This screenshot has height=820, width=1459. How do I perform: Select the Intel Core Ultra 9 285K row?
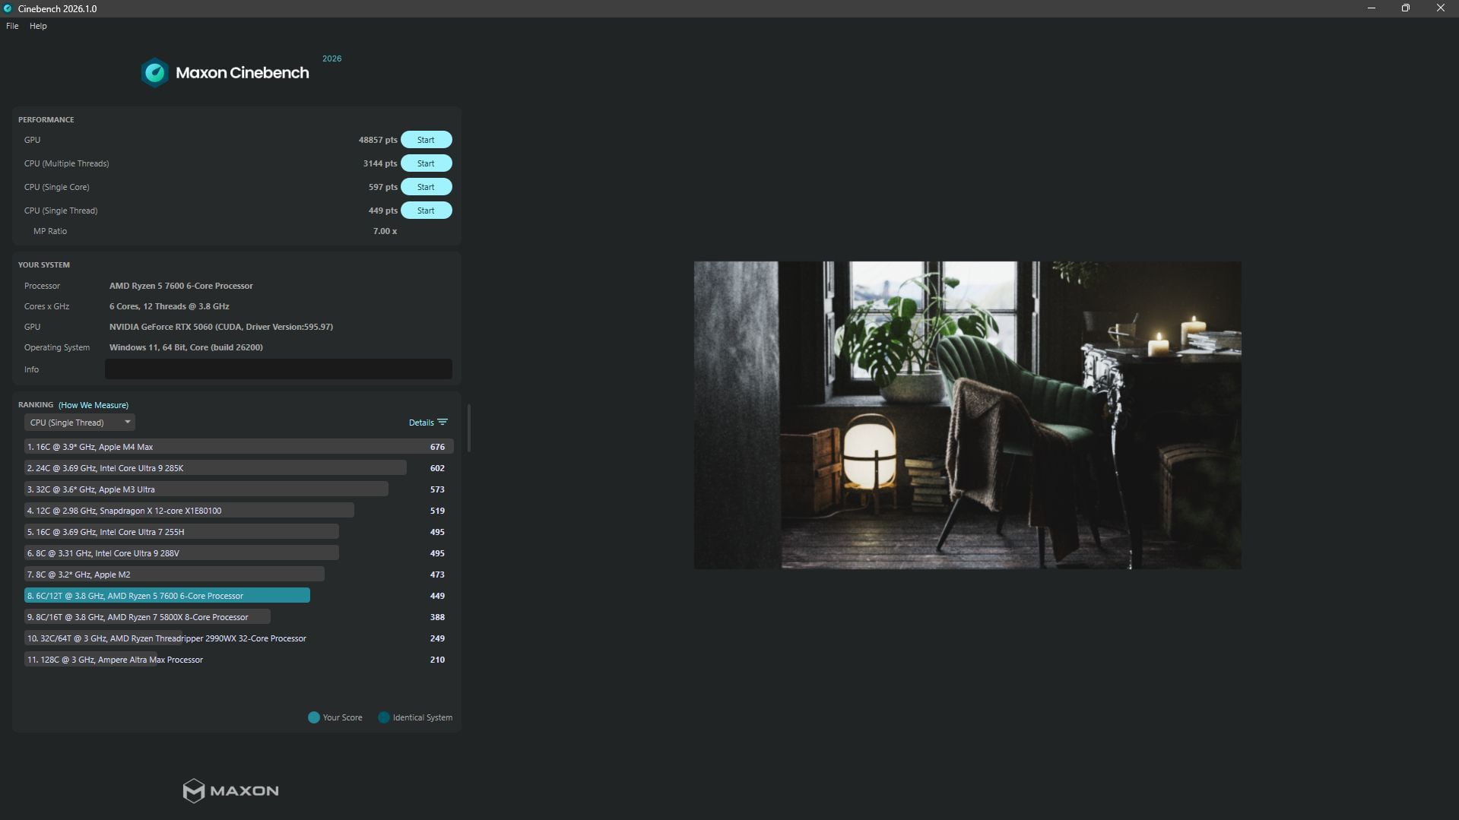point(239,468)
